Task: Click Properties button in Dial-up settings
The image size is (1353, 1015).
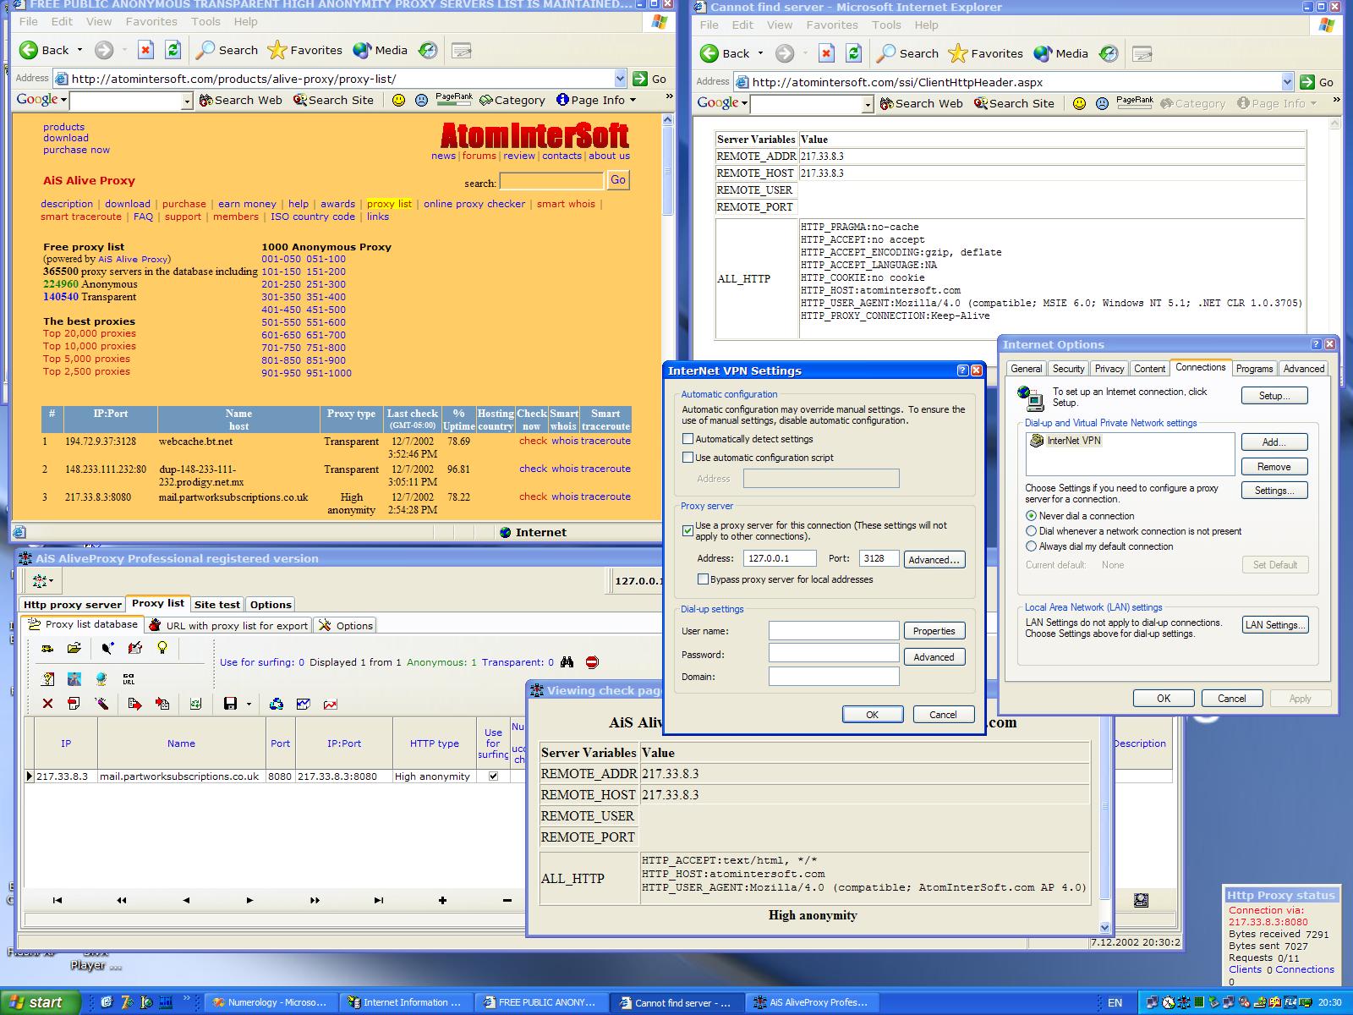Action: (934, 631)
